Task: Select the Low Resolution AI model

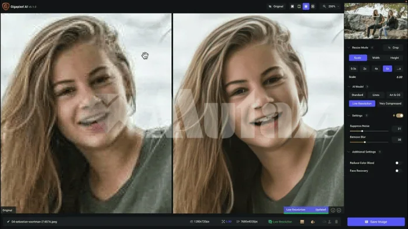Action: click(362, 103)
